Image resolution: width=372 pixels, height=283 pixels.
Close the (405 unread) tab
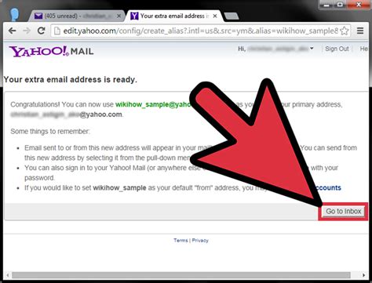(119, 16)
